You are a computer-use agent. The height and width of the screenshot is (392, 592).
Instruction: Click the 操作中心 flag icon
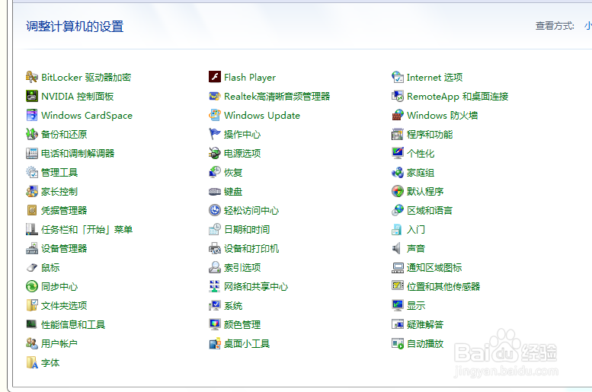point(214,134)
